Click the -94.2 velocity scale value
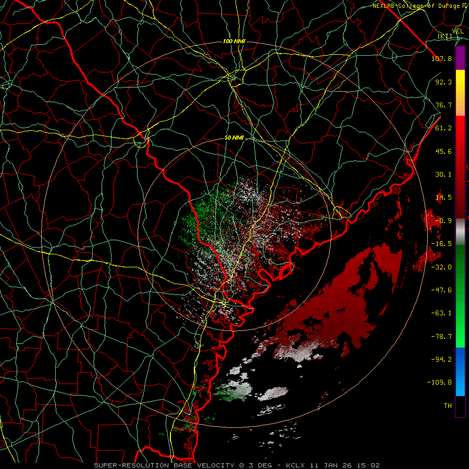The height and width of the screenshot is (469, 469). tap(441, 360)
